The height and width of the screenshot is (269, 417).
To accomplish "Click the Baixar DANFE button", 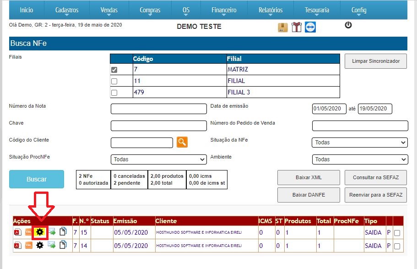I will (309, 195).
